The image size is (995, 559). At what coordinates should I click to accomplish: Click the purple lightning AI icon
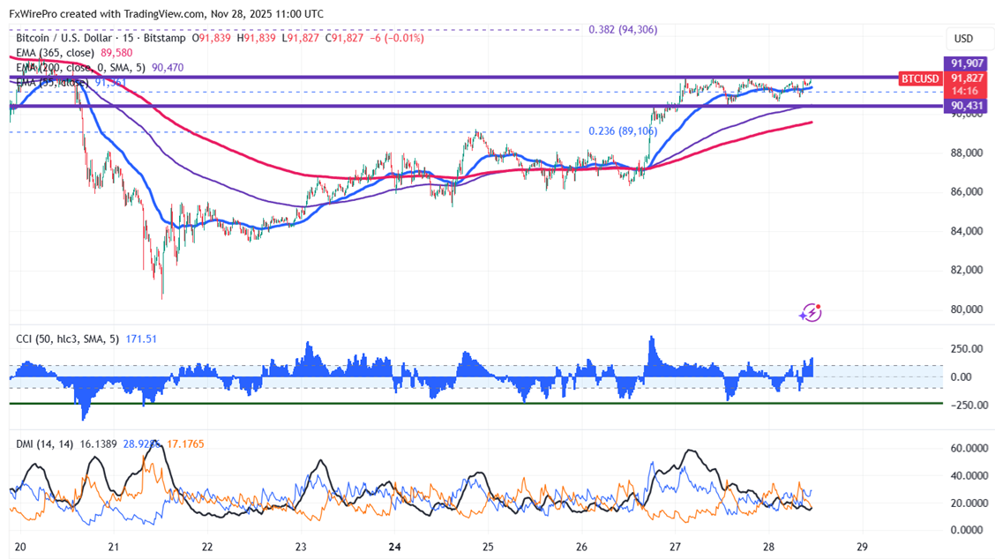coord(811,312)
